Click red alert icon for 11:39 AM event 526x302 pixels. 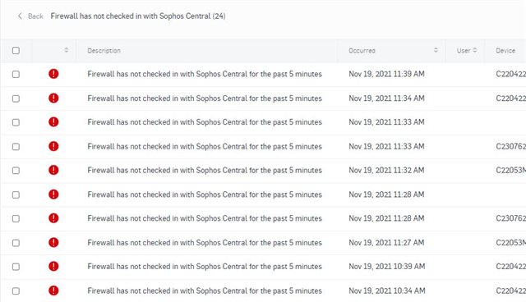coord(53,74)
